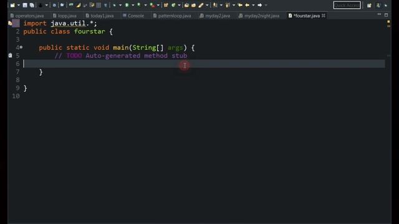The height and width of the screenshot is (224, 399).
Task: Click the Toggle Mark Occurrences highlighter icon
Action: [78, 5]
